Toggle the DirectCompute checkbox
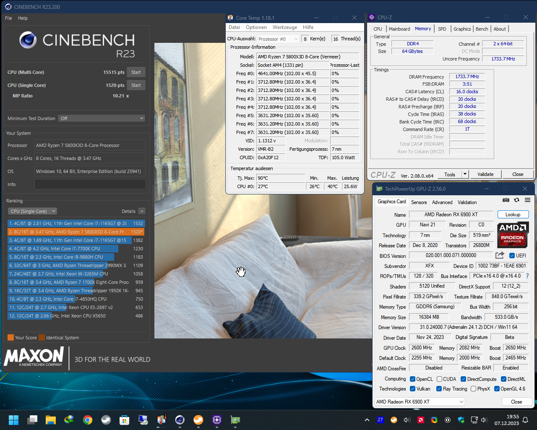537x430 pixels. click(x=463, y=379)
